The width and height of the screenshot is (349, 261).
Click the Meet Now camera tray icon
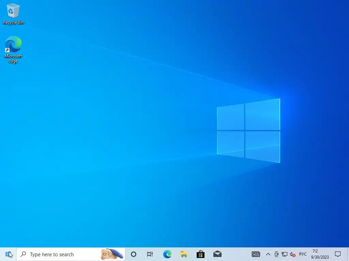[276, 254]
